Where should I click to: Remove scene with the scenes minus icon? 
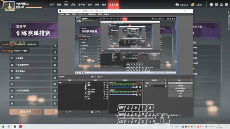63,112
